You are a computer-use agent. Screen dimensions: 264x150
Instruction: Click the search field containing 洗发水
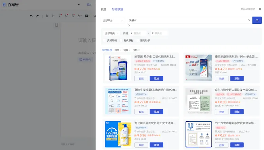point(188,20)
